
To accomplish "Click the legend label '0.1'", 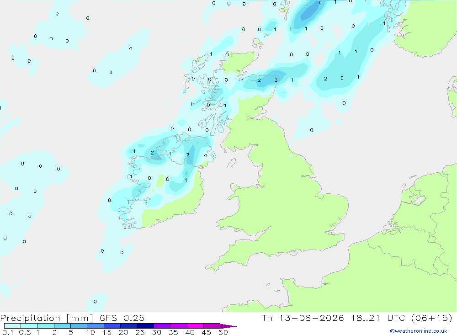I will (x=8, y=332).
